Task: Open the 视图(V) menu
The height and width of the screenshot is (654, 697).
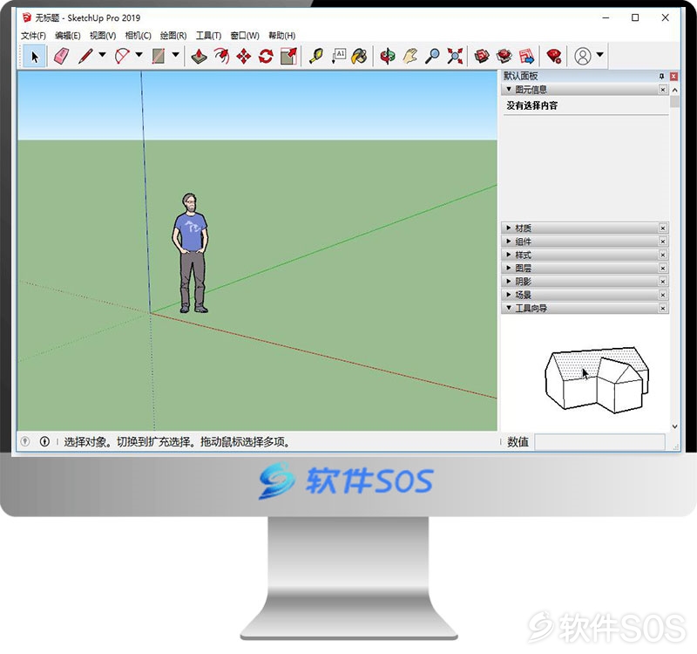Action: pyautogui.click(x=103, y=36)
